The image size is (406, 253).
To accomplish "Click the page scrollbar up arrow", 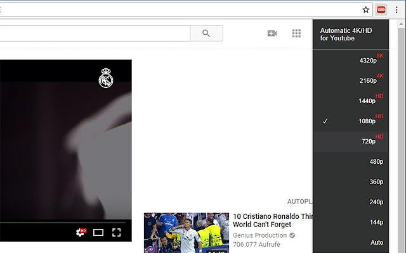I will (x=401, y=24).
